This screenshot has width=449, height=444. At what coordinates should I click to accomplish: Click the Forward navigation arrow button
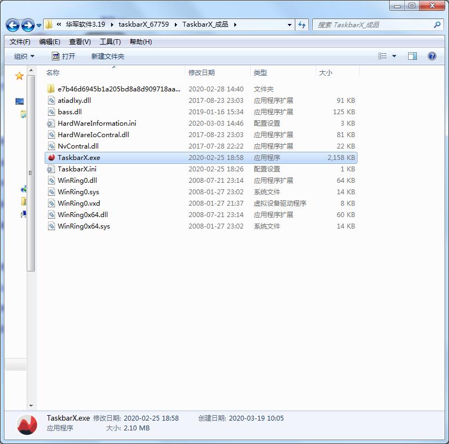tap(28, 25)
